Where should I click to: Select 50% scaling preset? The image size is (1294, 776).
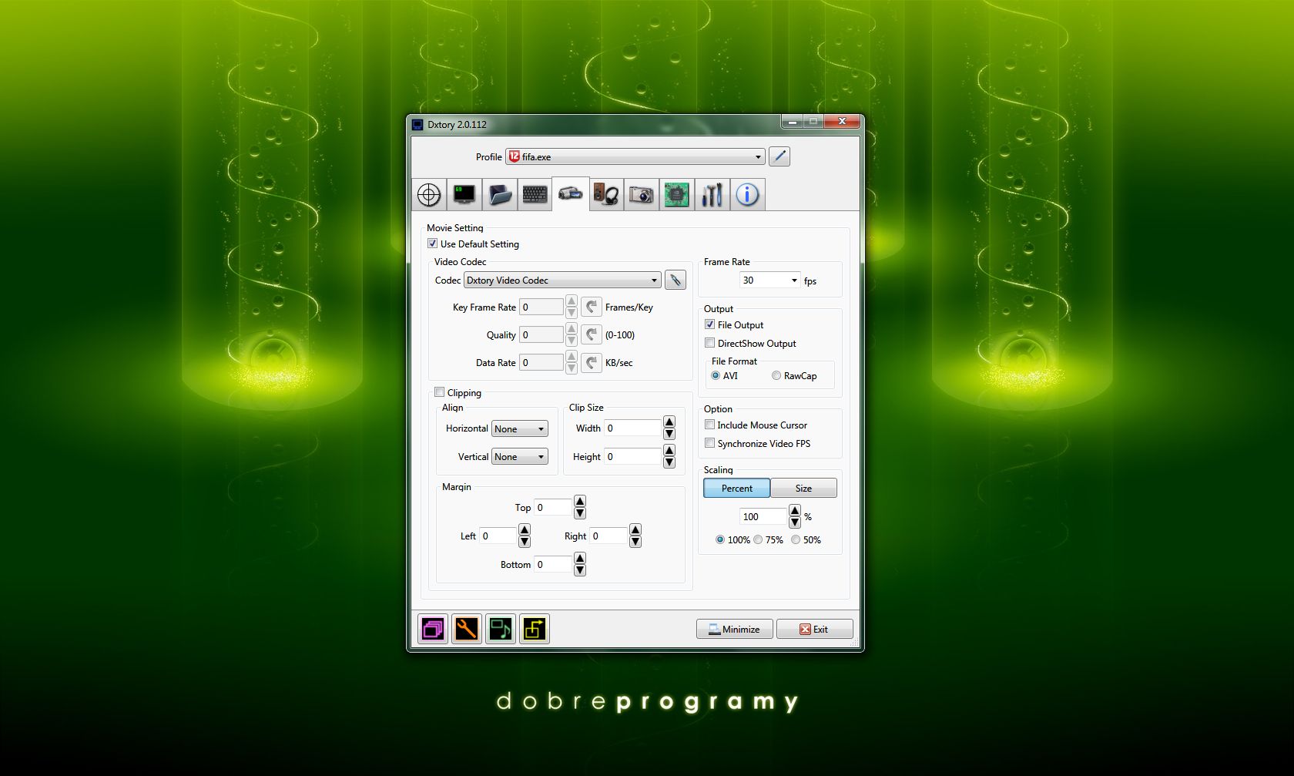(796, 539)
